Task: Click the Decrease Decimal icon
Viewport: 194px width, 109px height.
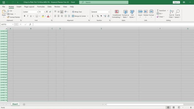Action: tap(108, 16)
